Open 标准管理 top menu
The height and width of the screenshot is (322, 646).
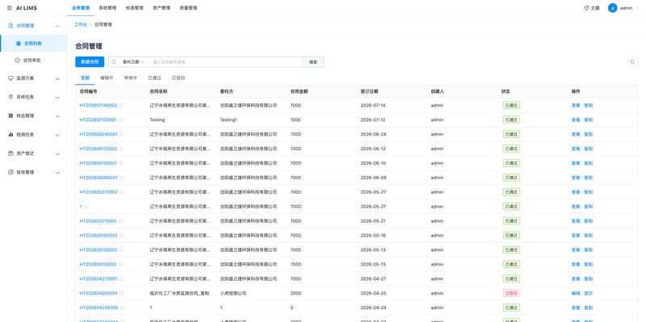134,8
